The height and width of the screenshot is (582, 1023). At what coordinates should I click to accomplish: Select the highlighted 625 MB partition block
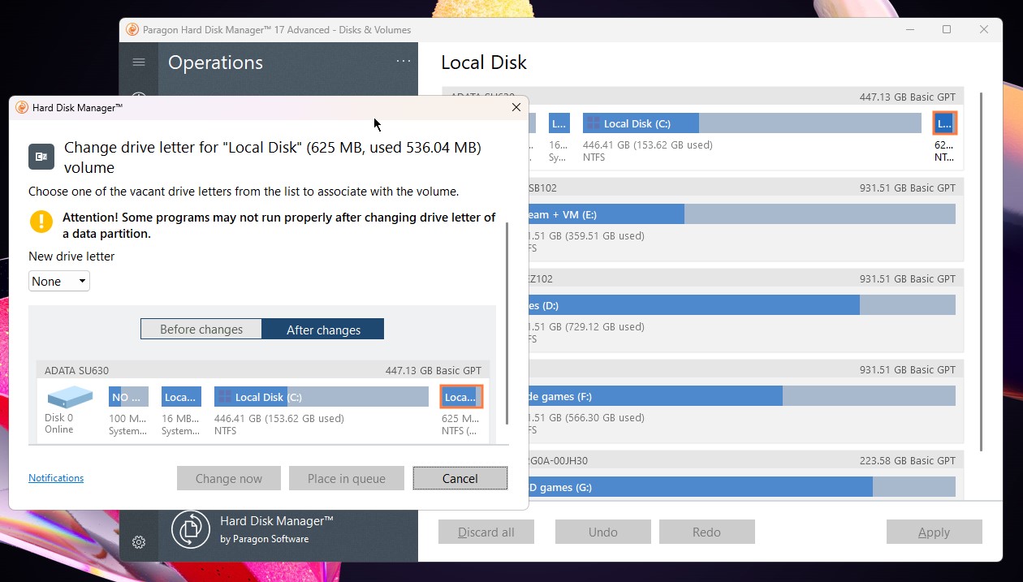click(x=461, y=397)
